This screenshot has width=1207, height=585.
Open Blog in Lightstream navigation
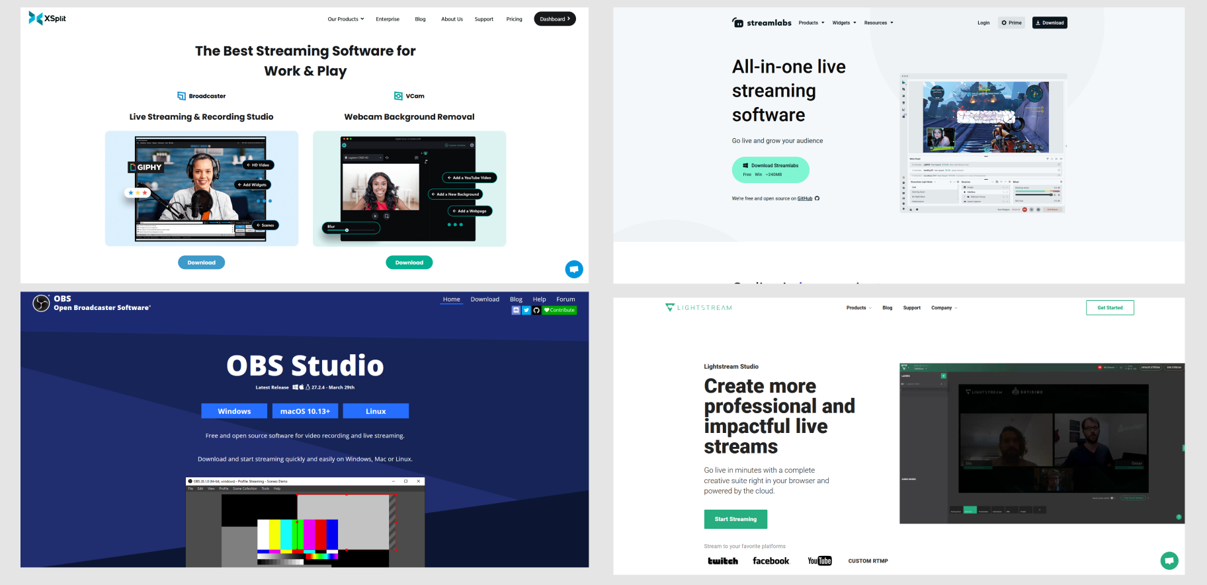(x=887, y=307)
